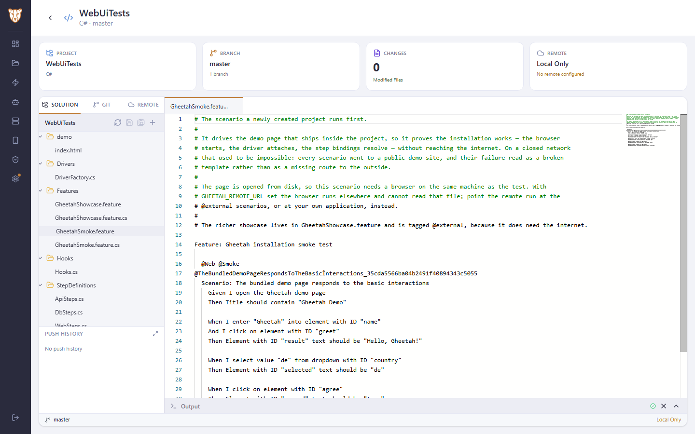Click the editor vertical scrollbar thumb

tap(683, 233)
